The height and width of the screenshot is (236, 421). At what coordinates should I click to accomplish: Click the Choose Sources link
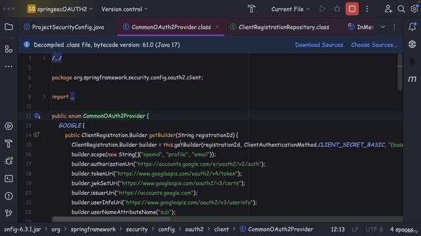point(374,45)
